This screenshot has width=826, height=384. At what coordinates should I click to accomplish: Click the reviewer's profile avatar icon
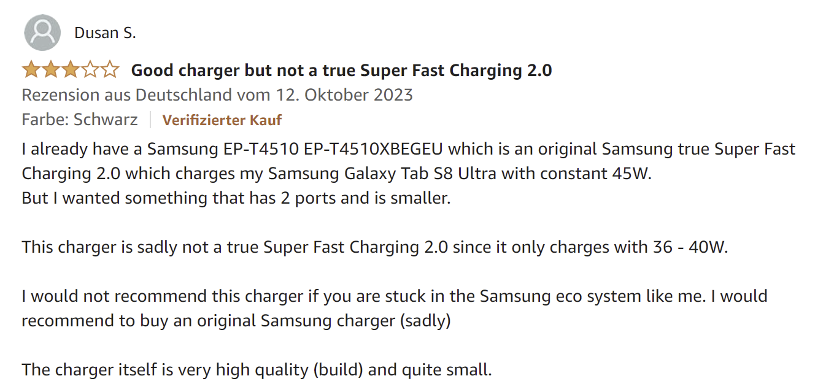click(x=42, y=33)
